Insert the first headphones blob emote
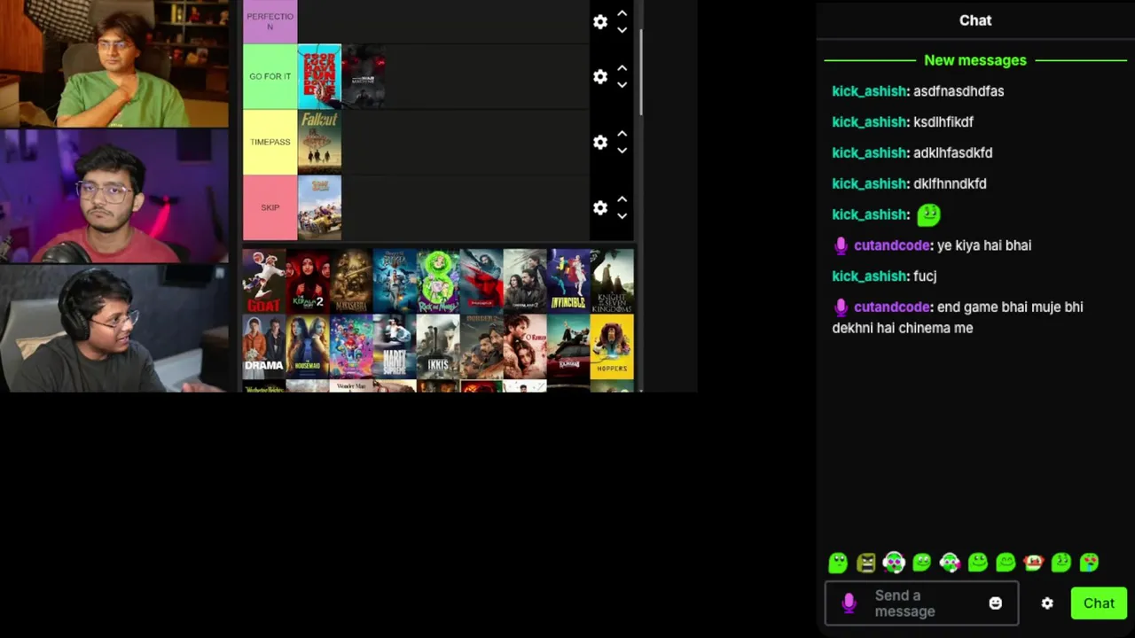This screenshot has height=638, width=1135. [894, 562]
